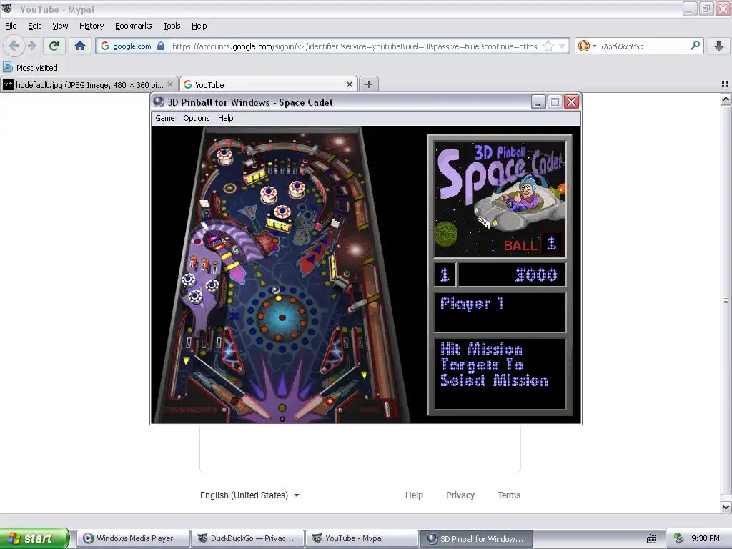Click the padlock site security icon

161,46
